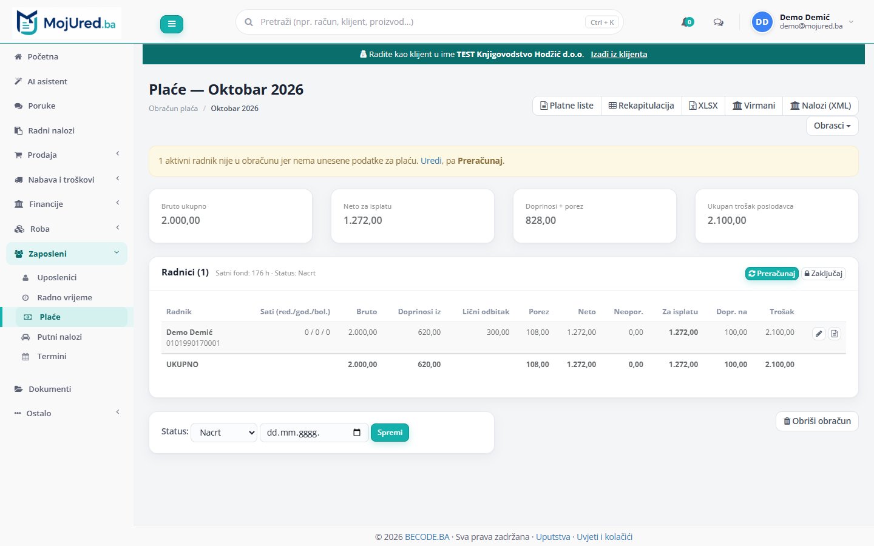The width and height of the screenshot is (874, 546).
Task: Click Obriši obračun button
Action: tap(817, 421)
